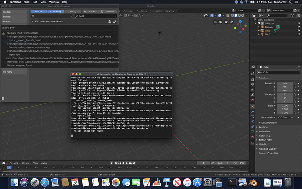Hide the Camera in the outliner
Screen dimensions: 302x189
298,27
